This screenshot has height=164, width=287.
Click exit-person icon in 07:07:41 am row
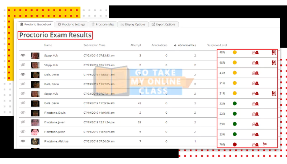pyautogui.click(x=274, y=94)
